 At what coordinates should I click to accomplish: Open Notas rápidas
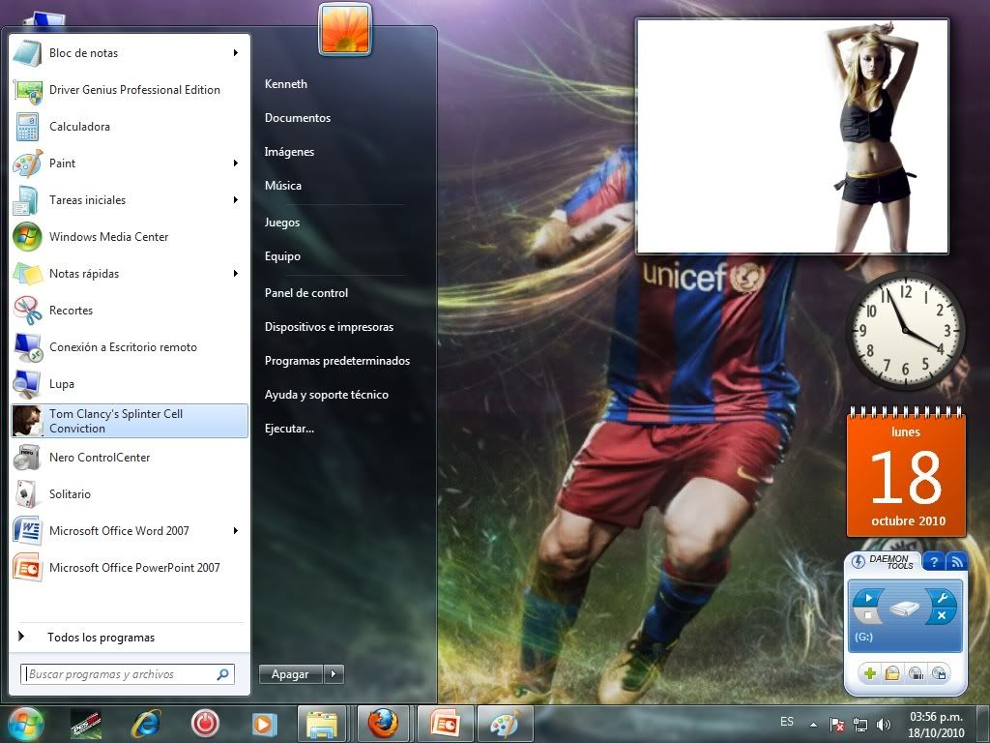point(120,273)
